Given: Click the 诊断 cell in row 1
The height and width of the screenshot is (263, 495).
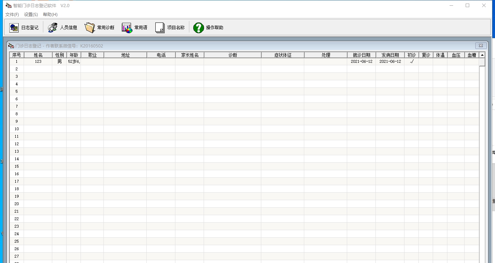Looking at the screenshot, I should (x=233, y=61).
